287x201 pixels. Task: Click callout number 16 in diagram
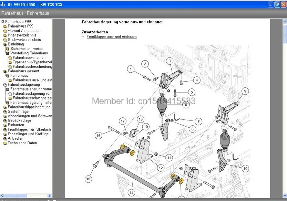tap(98, 136)
